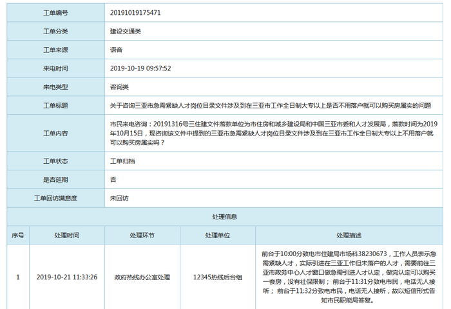Viewport: 451px width, 309px height.
Task: Click the 处理描述 column header
Action: tap(349, 235)
